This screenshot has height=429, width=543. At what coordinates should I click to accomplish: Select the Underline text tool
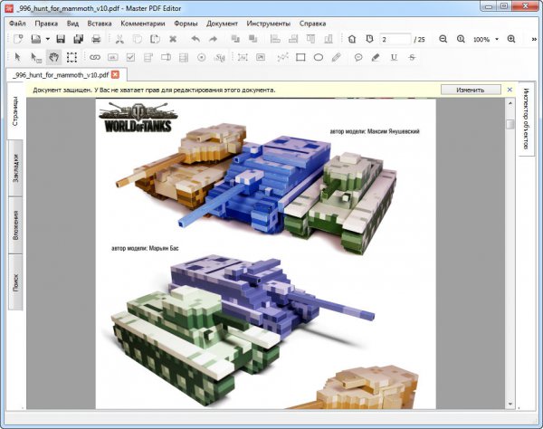[x=394, y=57]
